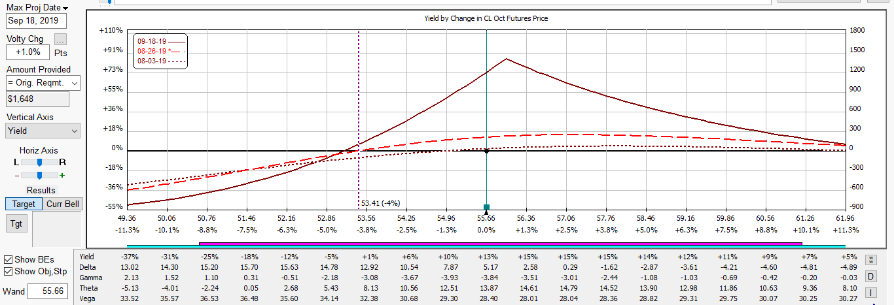This screenshot has height=305, width=894.
Task: Select the 08-03-19 legend entry
Action: (160, 61)
